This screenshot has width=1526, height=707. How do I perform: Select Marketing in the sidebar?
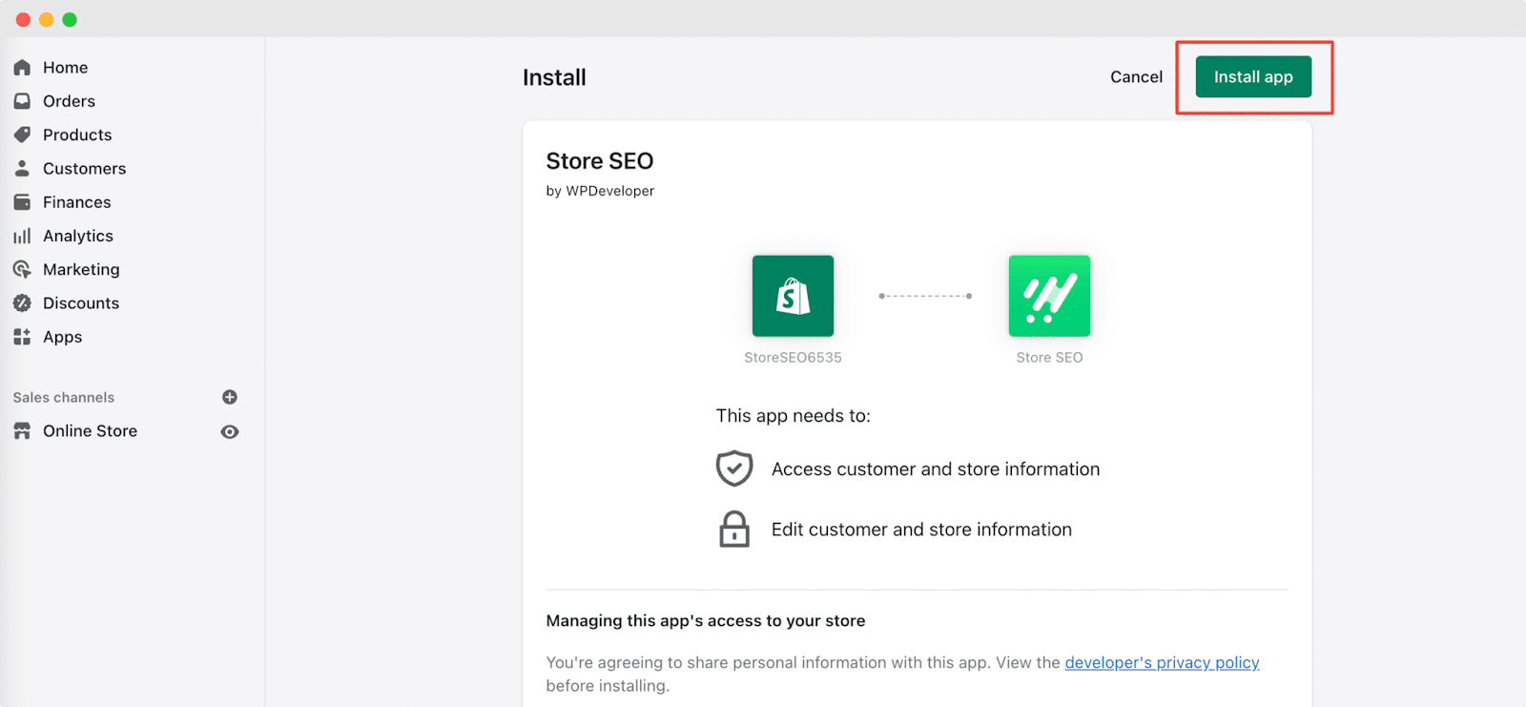click(81, 270)
